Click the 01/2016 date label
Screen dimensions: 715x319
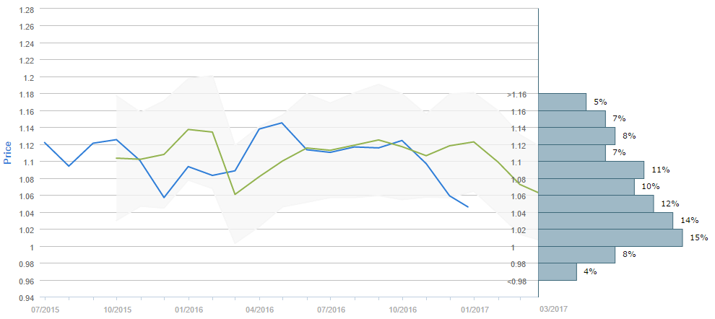point(188,309)
